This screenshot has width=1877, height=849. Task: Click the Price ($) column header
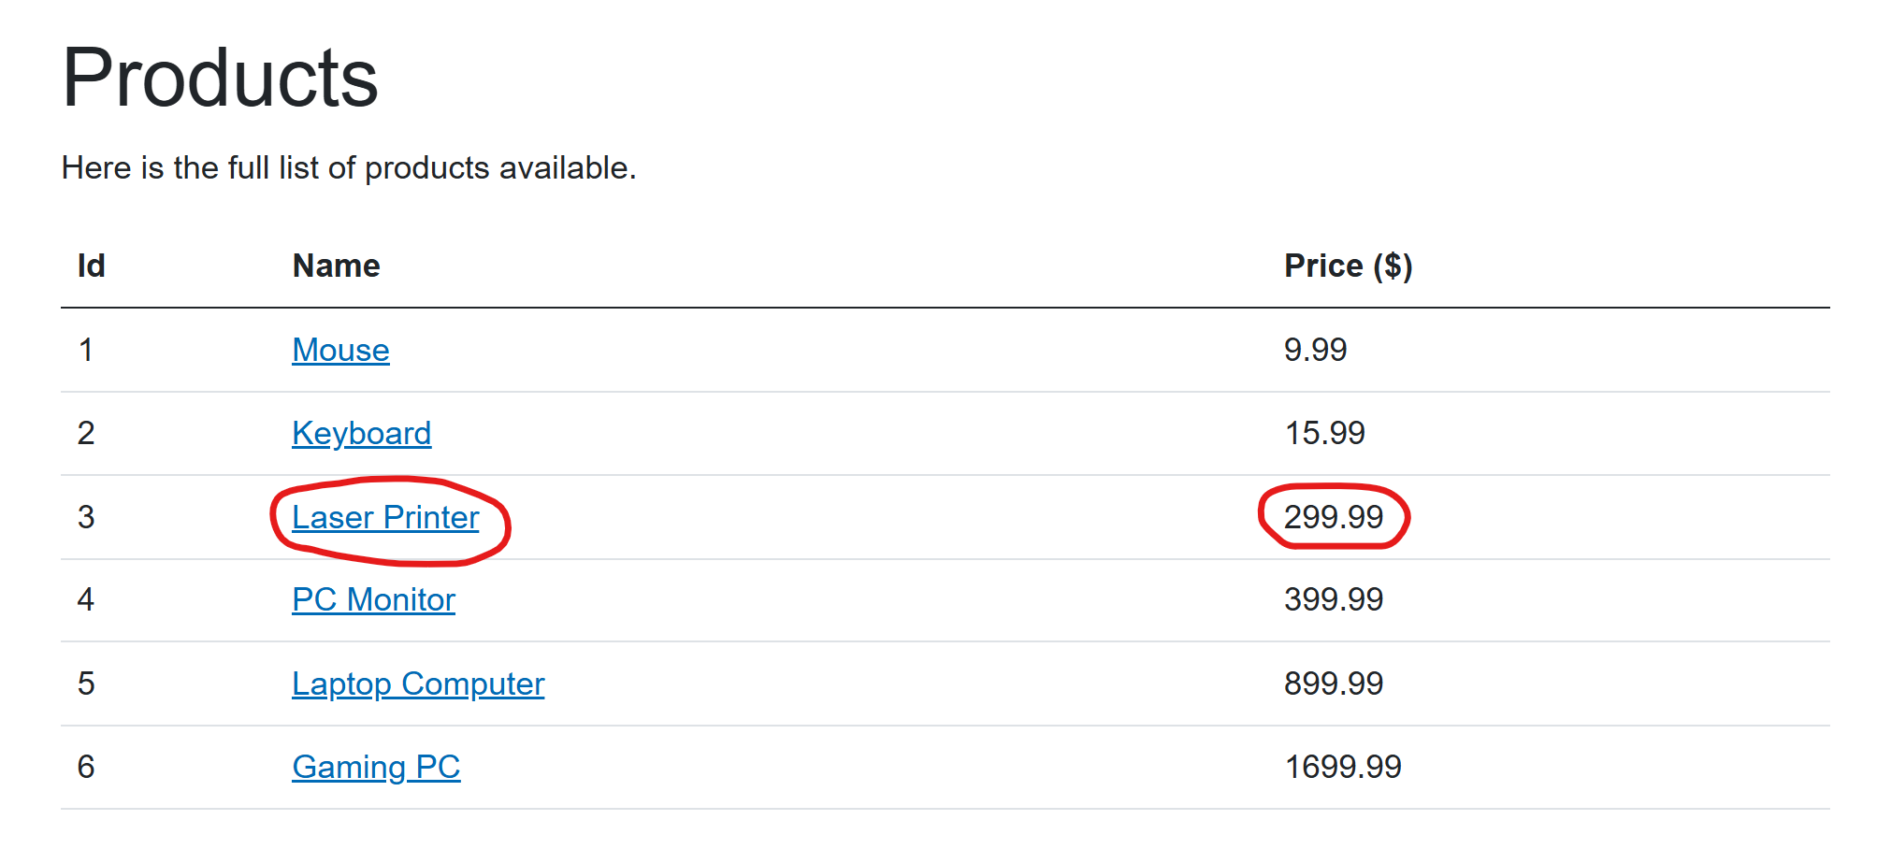(1348, 266)
